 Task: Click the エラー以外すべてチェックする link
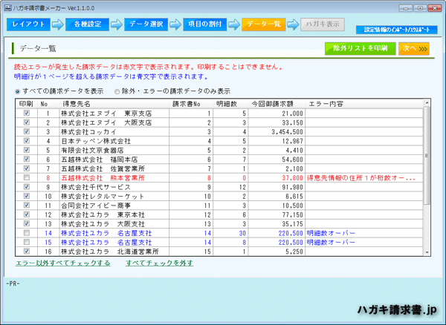pos(63,263)
